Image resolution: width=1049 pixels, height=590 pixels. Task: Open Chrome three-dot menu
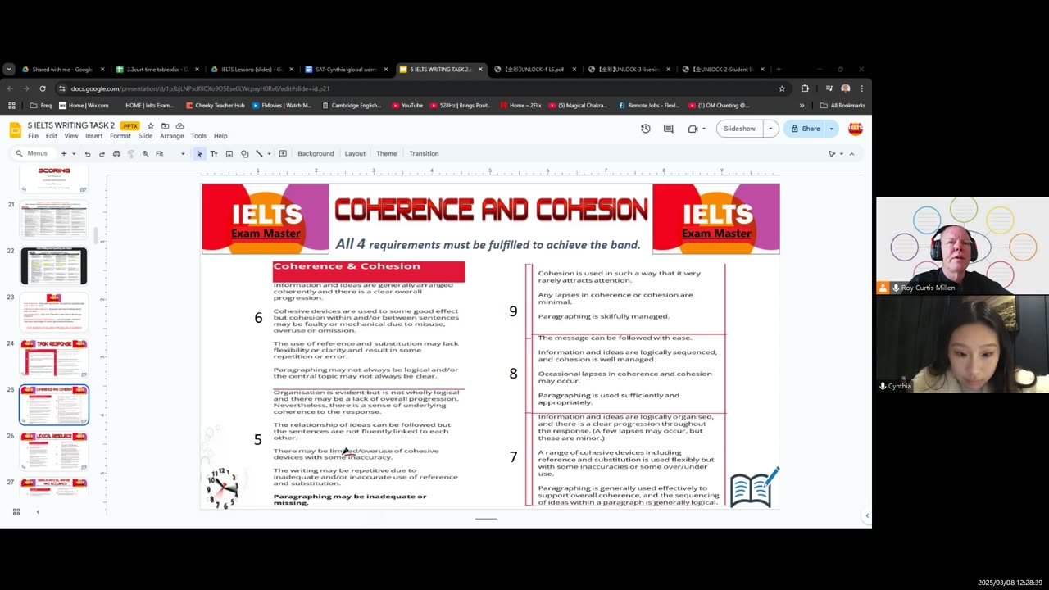pyautogui.click(x=861, y=88)
